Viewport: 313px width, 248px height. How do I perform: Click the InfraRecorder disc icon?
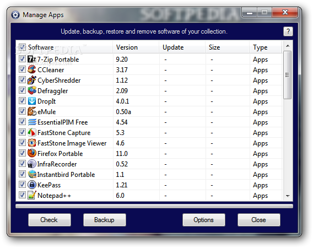[32, 164]
